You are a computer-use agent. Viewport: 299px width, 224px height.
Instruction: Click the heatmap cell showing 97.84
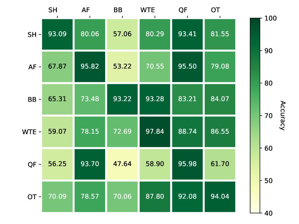155,132
